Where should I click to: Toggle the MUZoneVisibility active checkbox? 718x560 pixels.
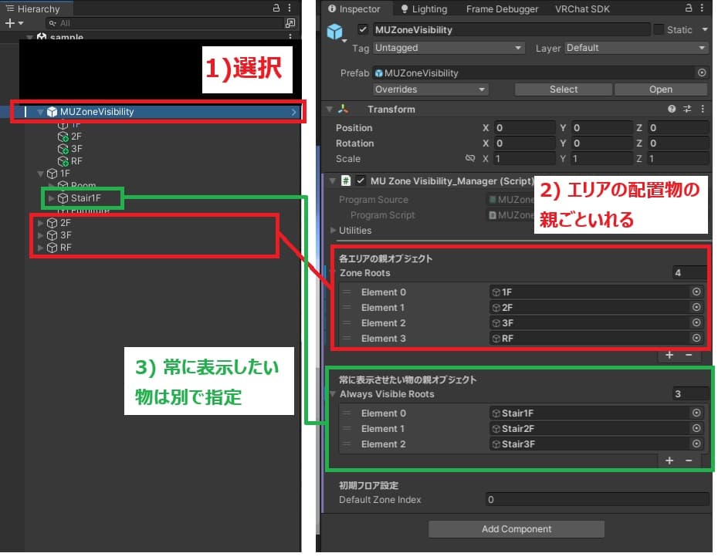pyautogui.click(x=363, y=30)
